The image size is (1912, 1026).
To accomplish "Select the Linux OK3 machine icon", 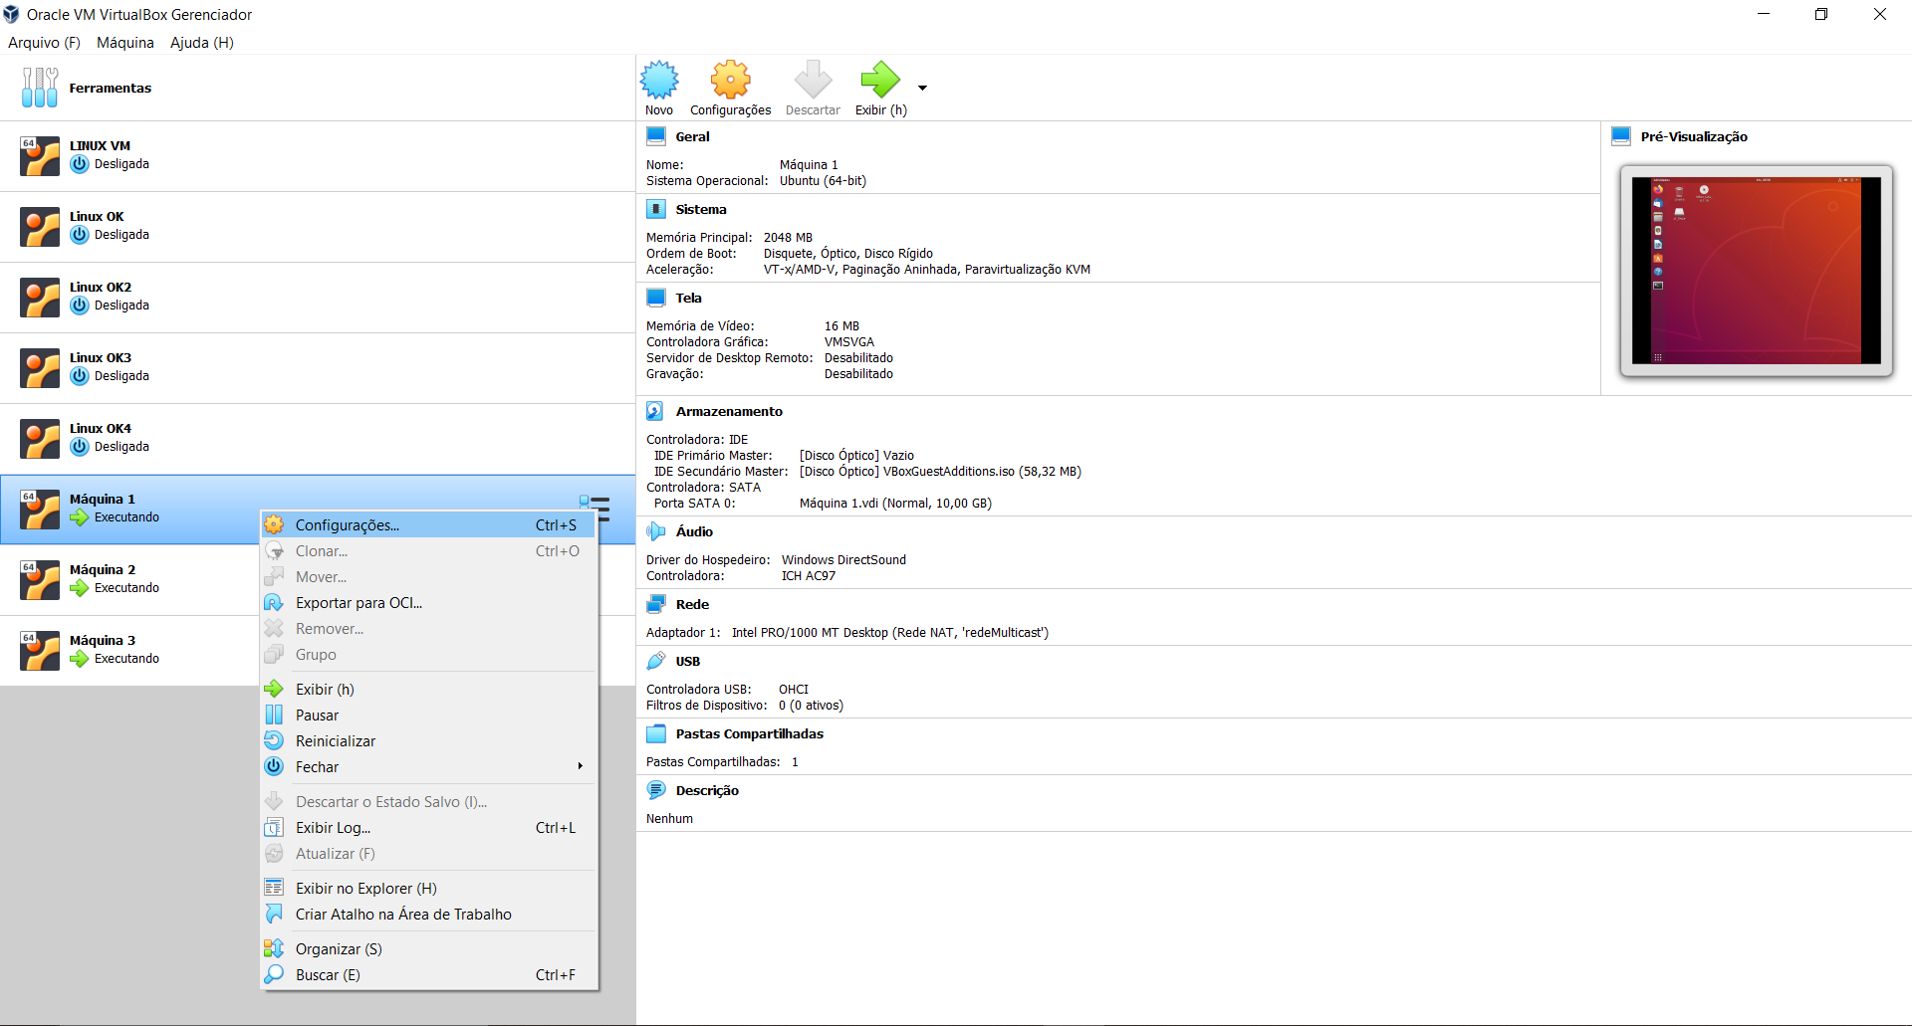I will [x=40, y=368].
